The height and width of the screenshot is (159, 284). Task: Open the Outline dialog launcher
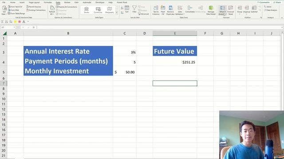click(261, 18)
